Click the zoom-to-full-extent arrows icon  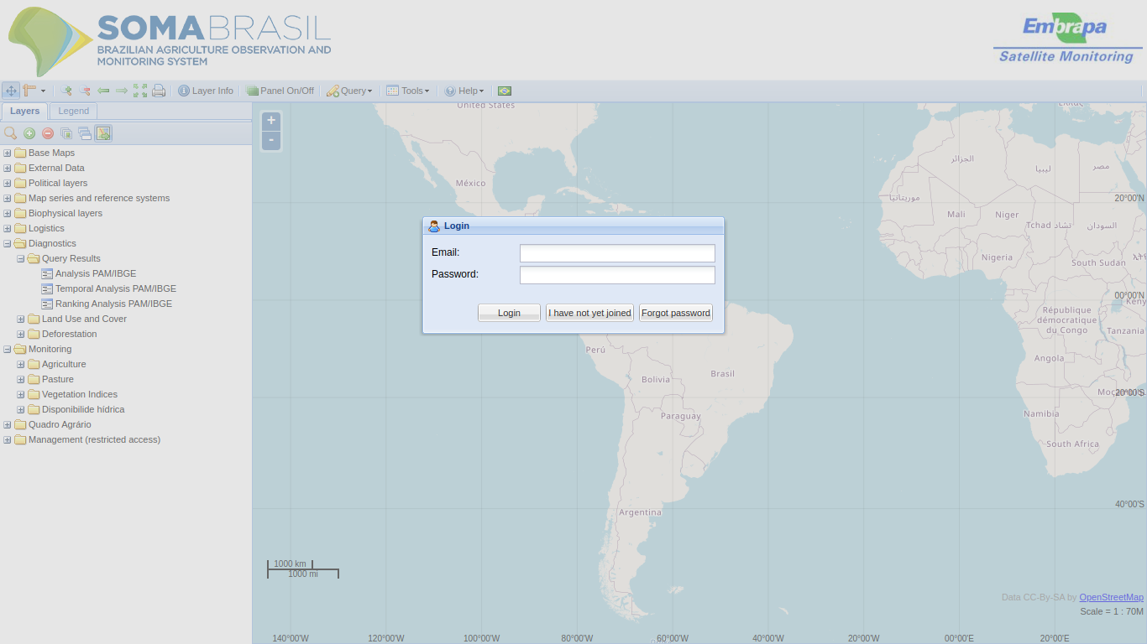pos(140,91)
